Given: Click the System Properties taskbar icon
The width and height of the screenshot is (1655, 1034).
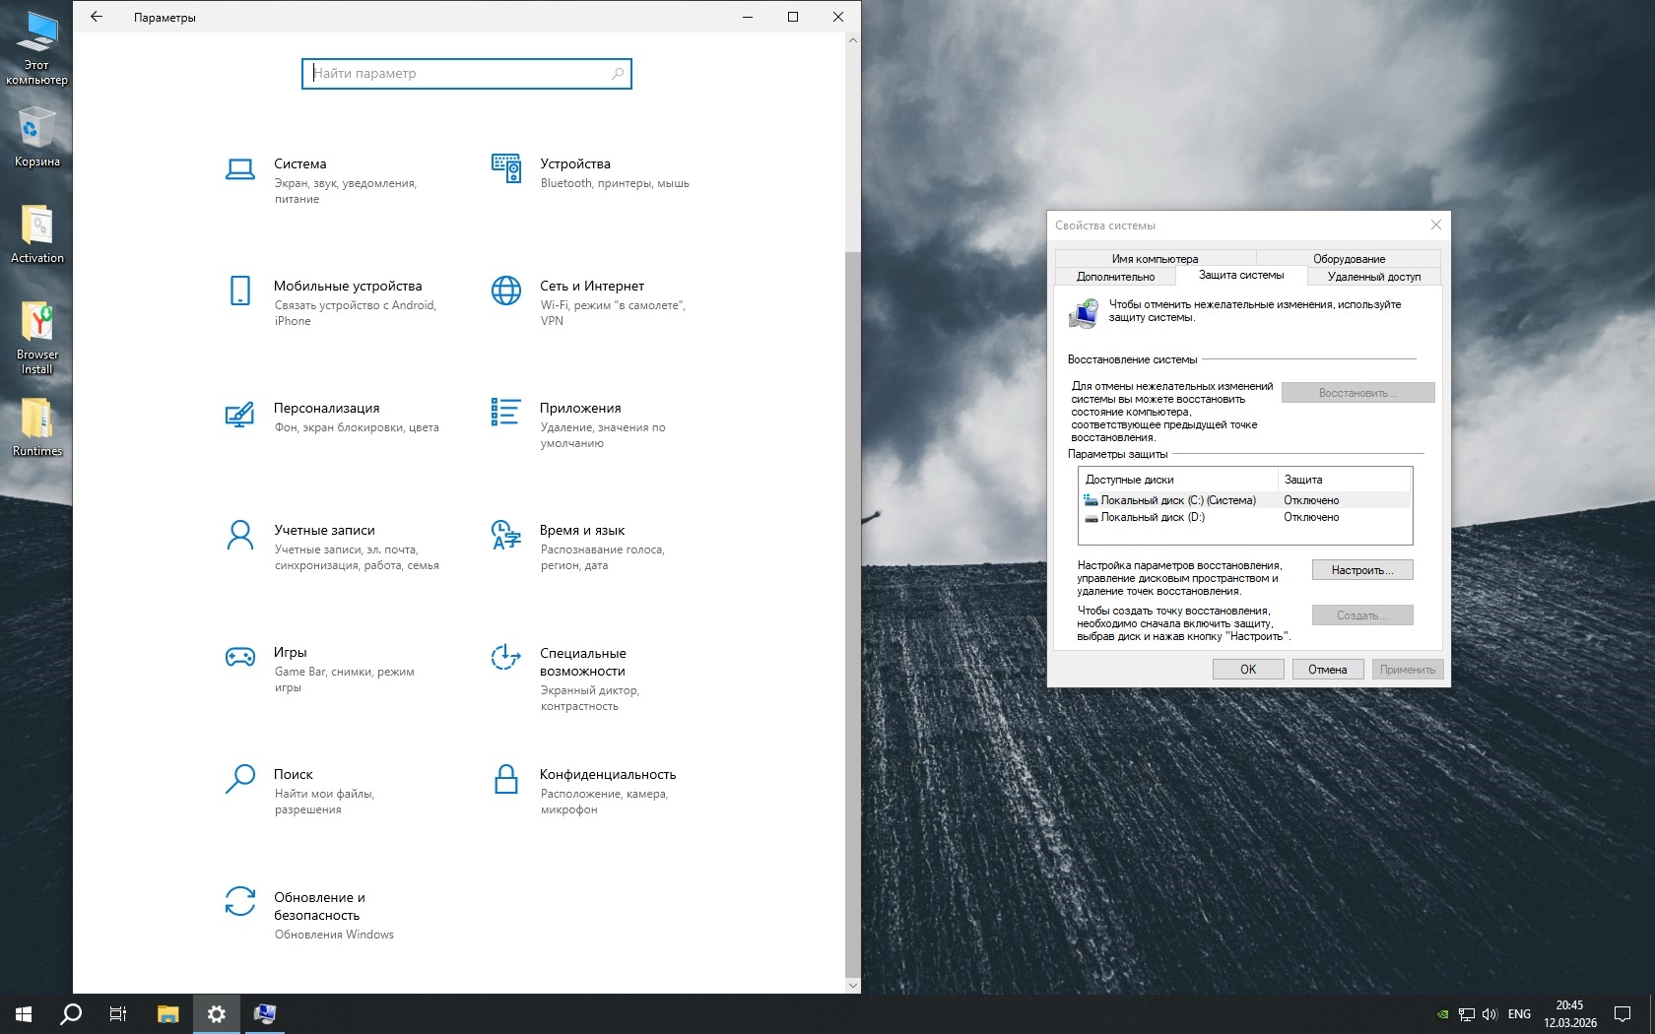Looking at the screenshot, I should 264,1013.
